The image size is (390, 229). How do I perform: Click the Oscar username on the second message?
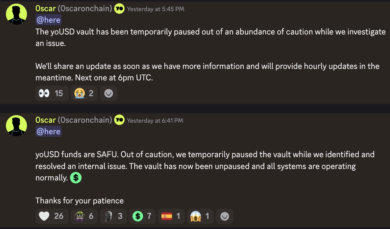pos(45,120)
